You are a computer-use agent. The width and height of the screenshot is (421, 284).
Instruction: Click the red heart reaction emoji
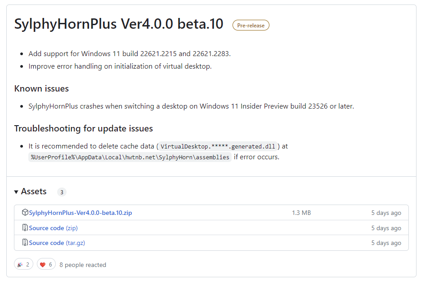(x=43, y=265)
